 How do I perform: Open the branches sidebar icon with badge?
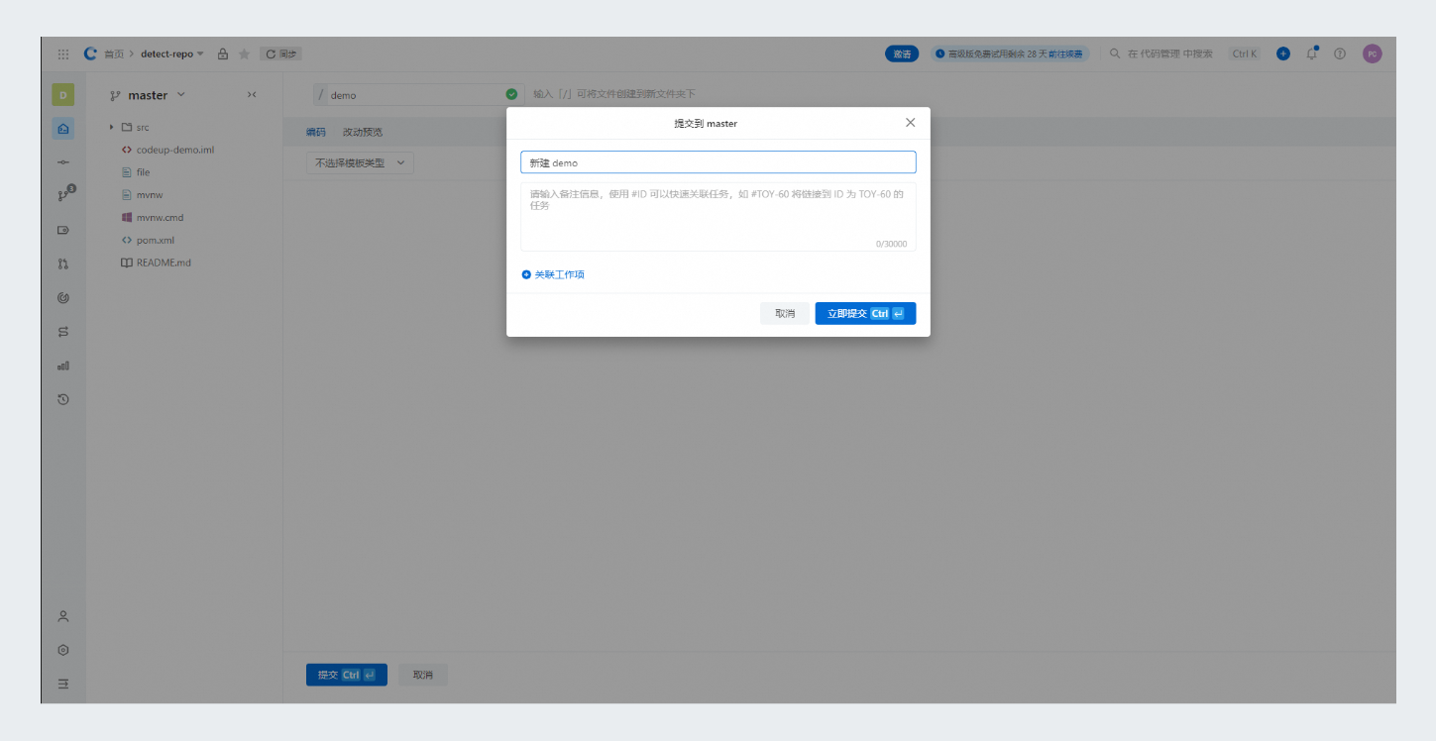tap(65, 194)
